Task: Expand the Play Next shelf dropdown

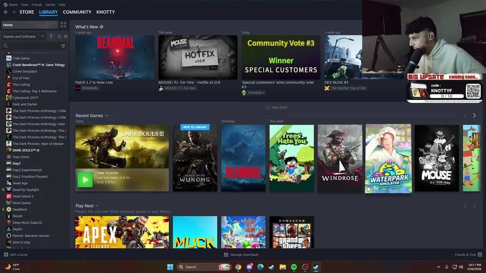Action: point(97,206)
